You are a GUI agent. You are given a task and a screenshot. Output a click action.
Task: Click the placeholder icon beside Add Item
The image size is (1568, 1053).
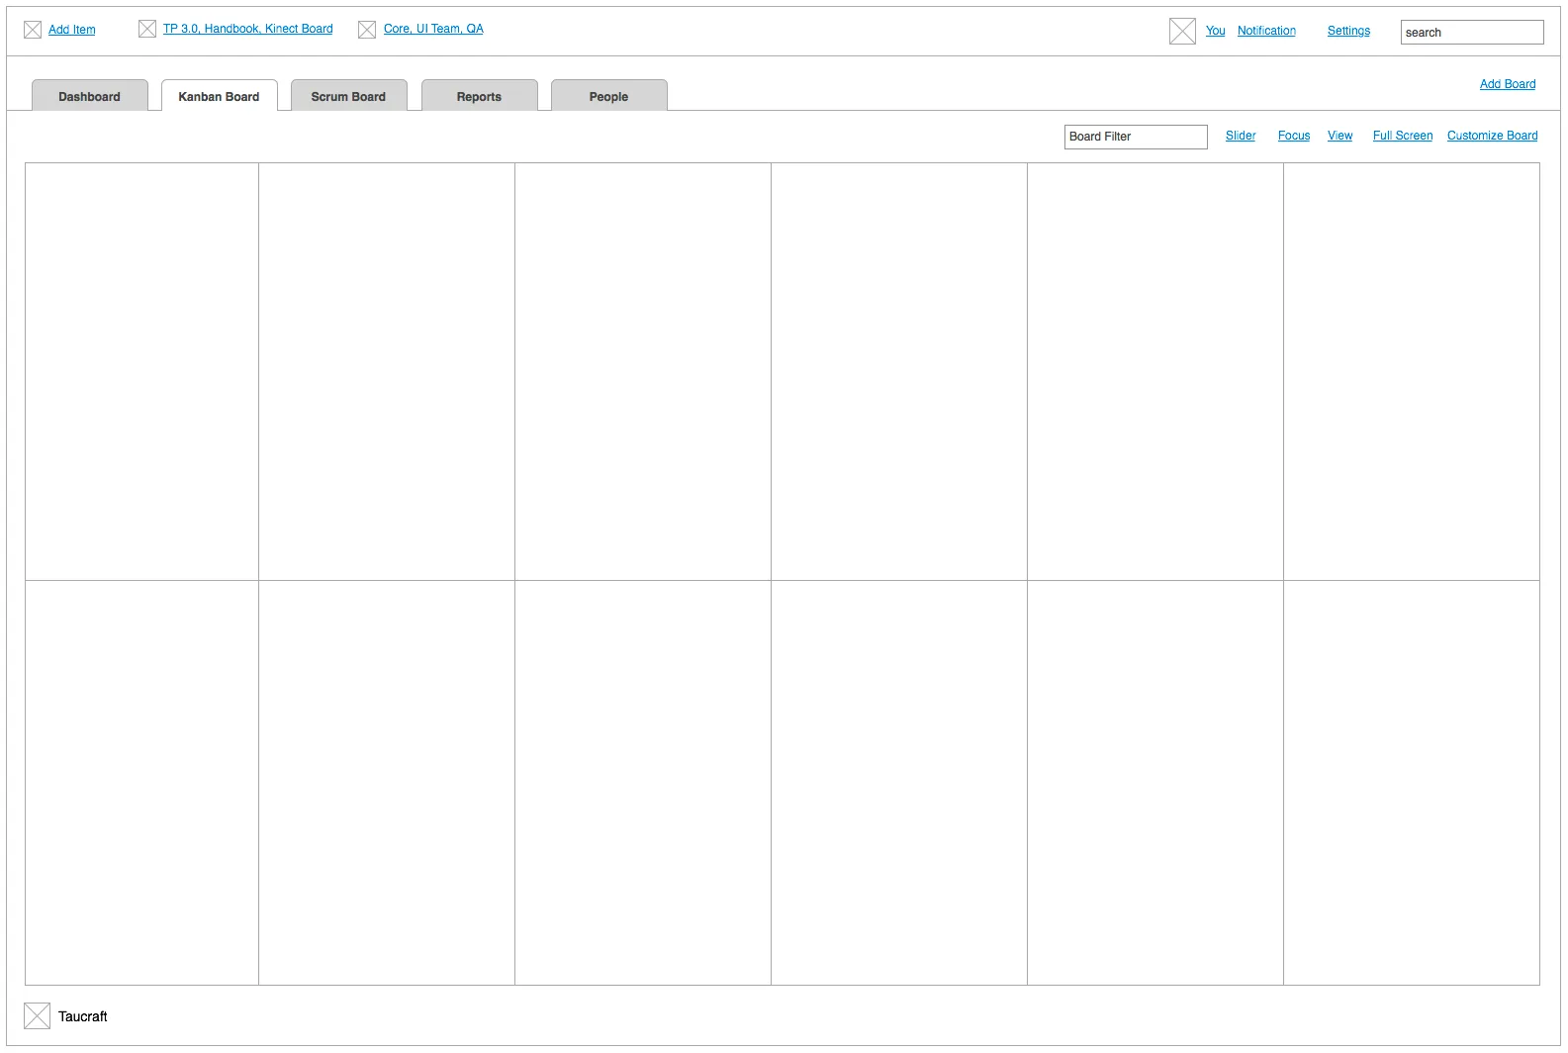33,30
